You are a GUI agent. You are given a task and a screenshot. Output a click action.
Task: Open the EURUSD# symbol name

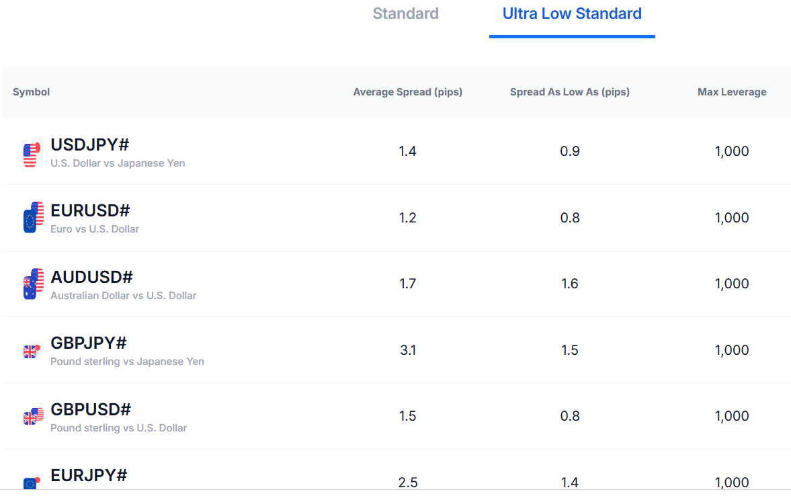click(x=90, y=210)
